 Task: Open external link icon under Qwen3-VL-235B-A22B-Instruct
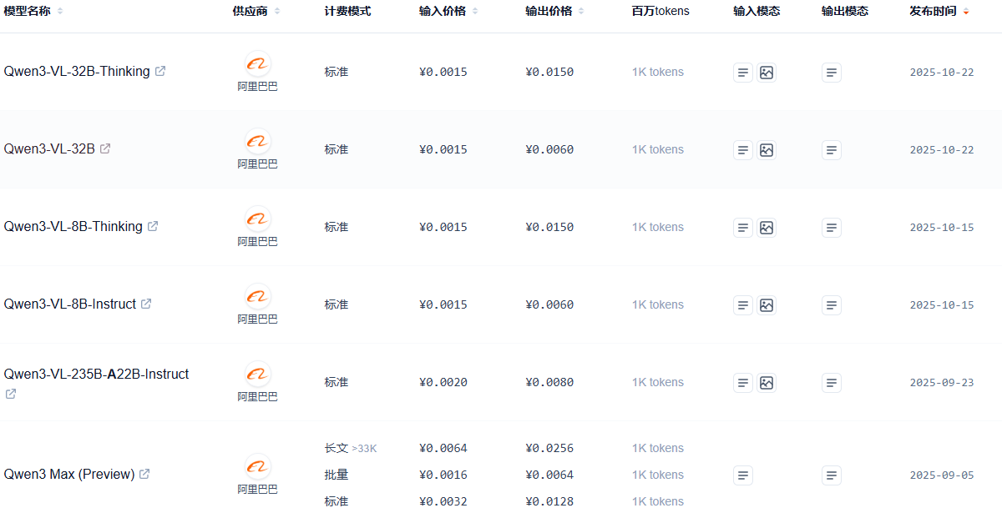(11, 394)
